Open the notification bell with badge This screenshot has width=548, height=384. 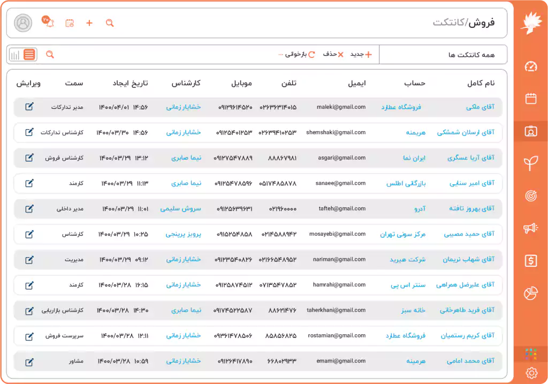tap(49, 22)
